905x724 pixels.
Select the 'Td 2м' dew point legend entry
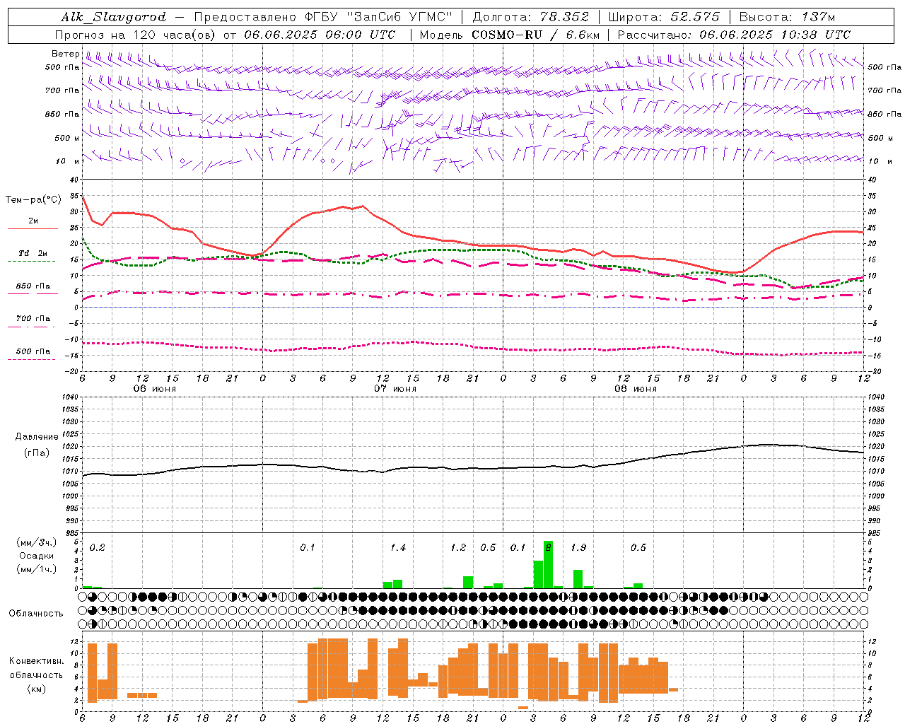tap(33, 253)
